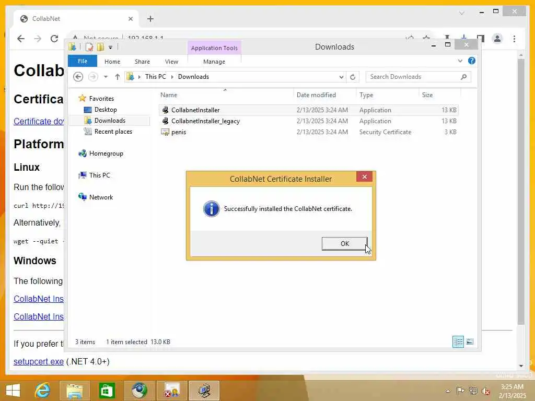Click the security certificate file icon
535x401 pixels.
tap(165, 132)
